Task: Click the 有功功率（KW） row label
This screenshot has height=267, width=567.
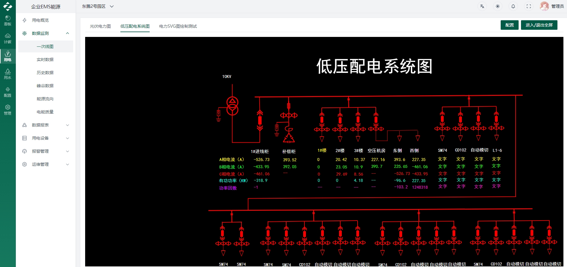Action: (234, 181)
